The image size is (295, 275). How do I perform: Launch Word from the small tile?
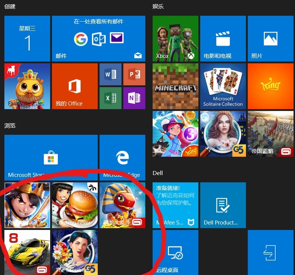click(111, 74)
